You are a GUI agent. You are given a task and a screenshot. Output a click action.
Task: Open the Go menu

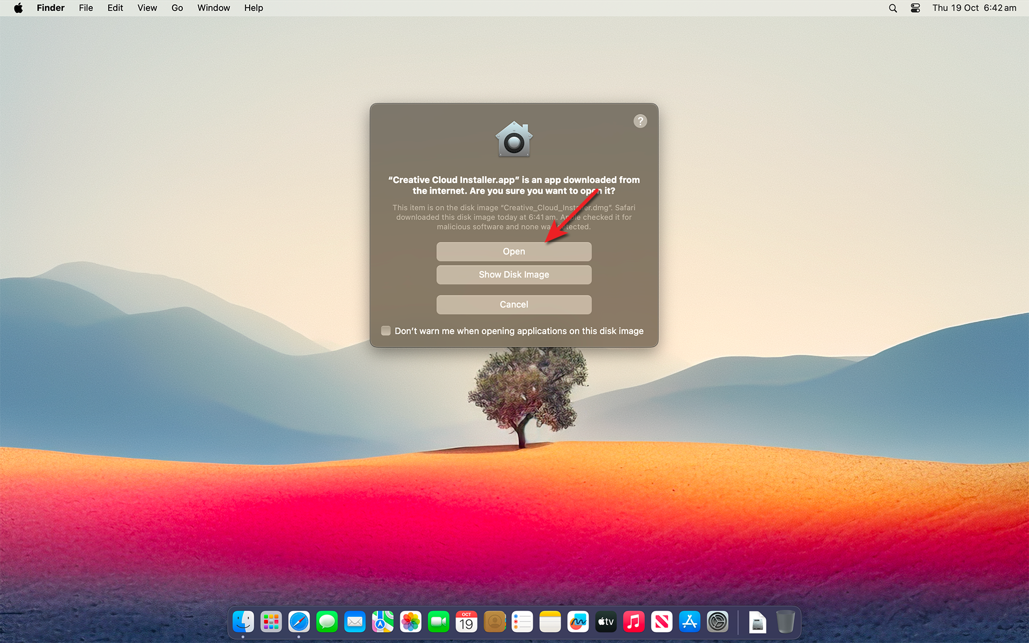[x=177, y=8]
